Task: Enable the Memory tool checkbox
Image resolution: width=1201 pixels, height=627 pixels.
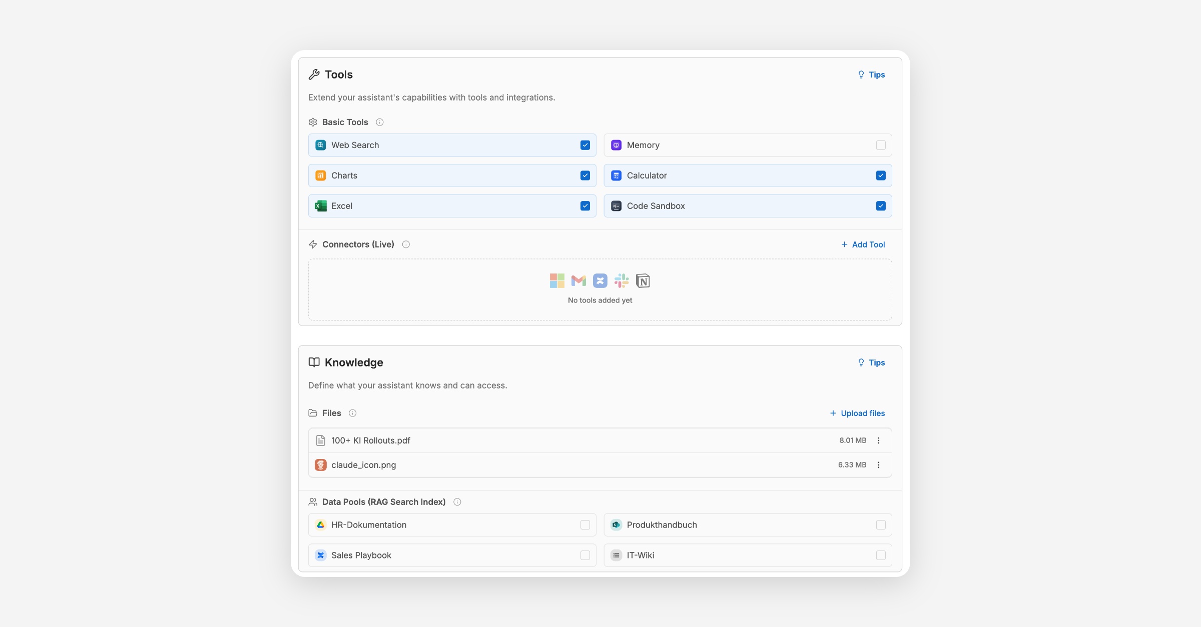Action: coord(881,145)
